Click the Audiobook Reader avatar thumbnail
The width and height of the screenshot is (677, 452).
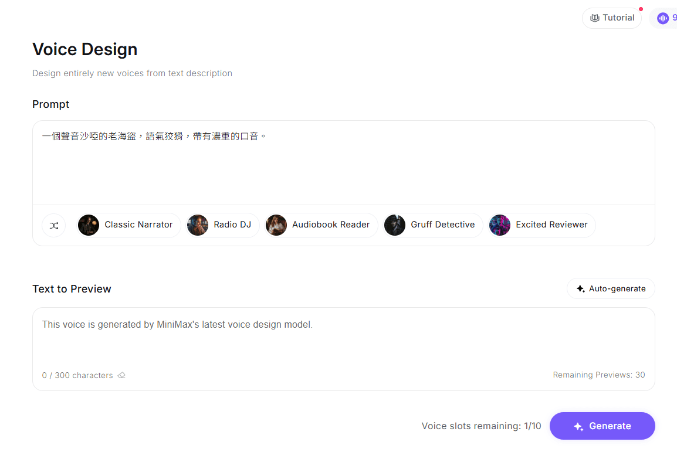pos(276,225)
